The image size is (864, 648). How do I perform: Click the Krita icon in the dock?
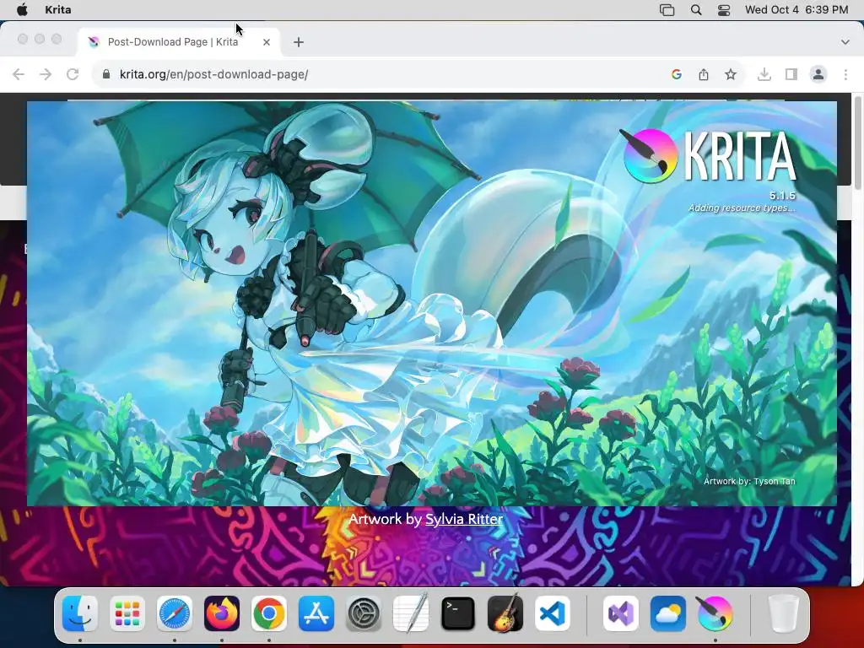point(715,613)
